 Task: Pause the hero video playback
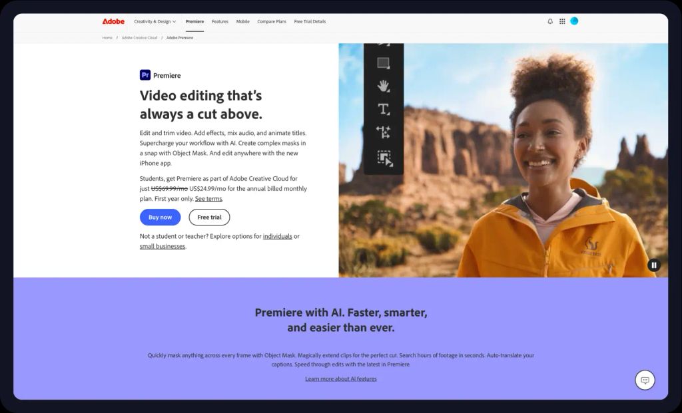tap(654, 265)
